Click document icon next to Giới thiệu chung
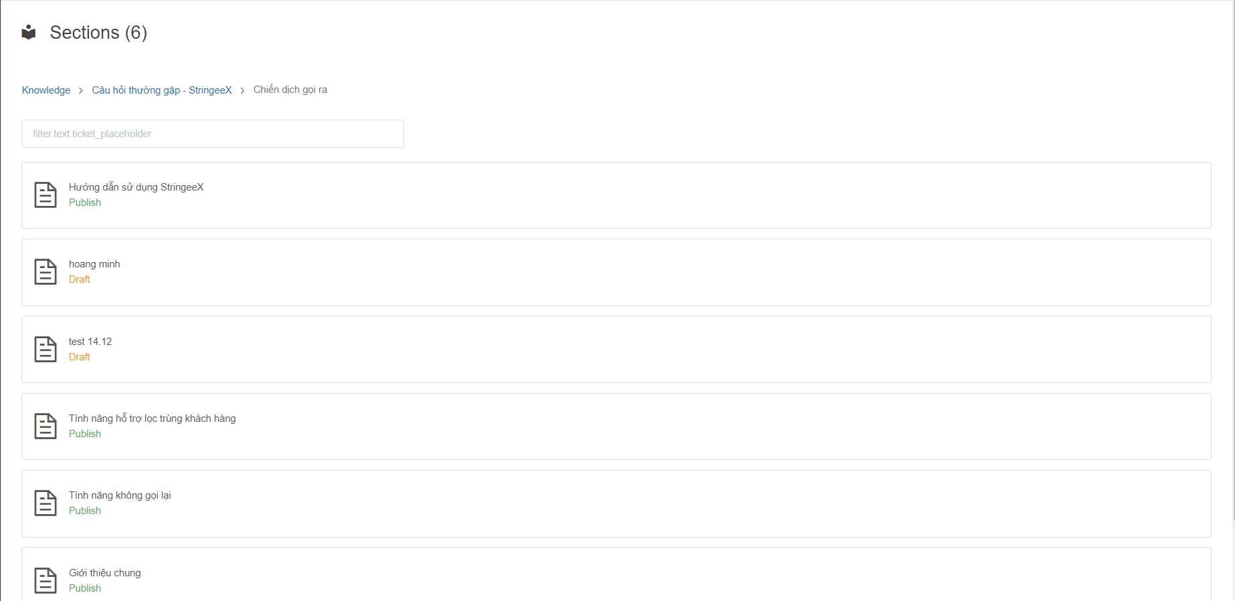Screen dimensions: 1235x601 pyautogui.click(x=45, y=580)
